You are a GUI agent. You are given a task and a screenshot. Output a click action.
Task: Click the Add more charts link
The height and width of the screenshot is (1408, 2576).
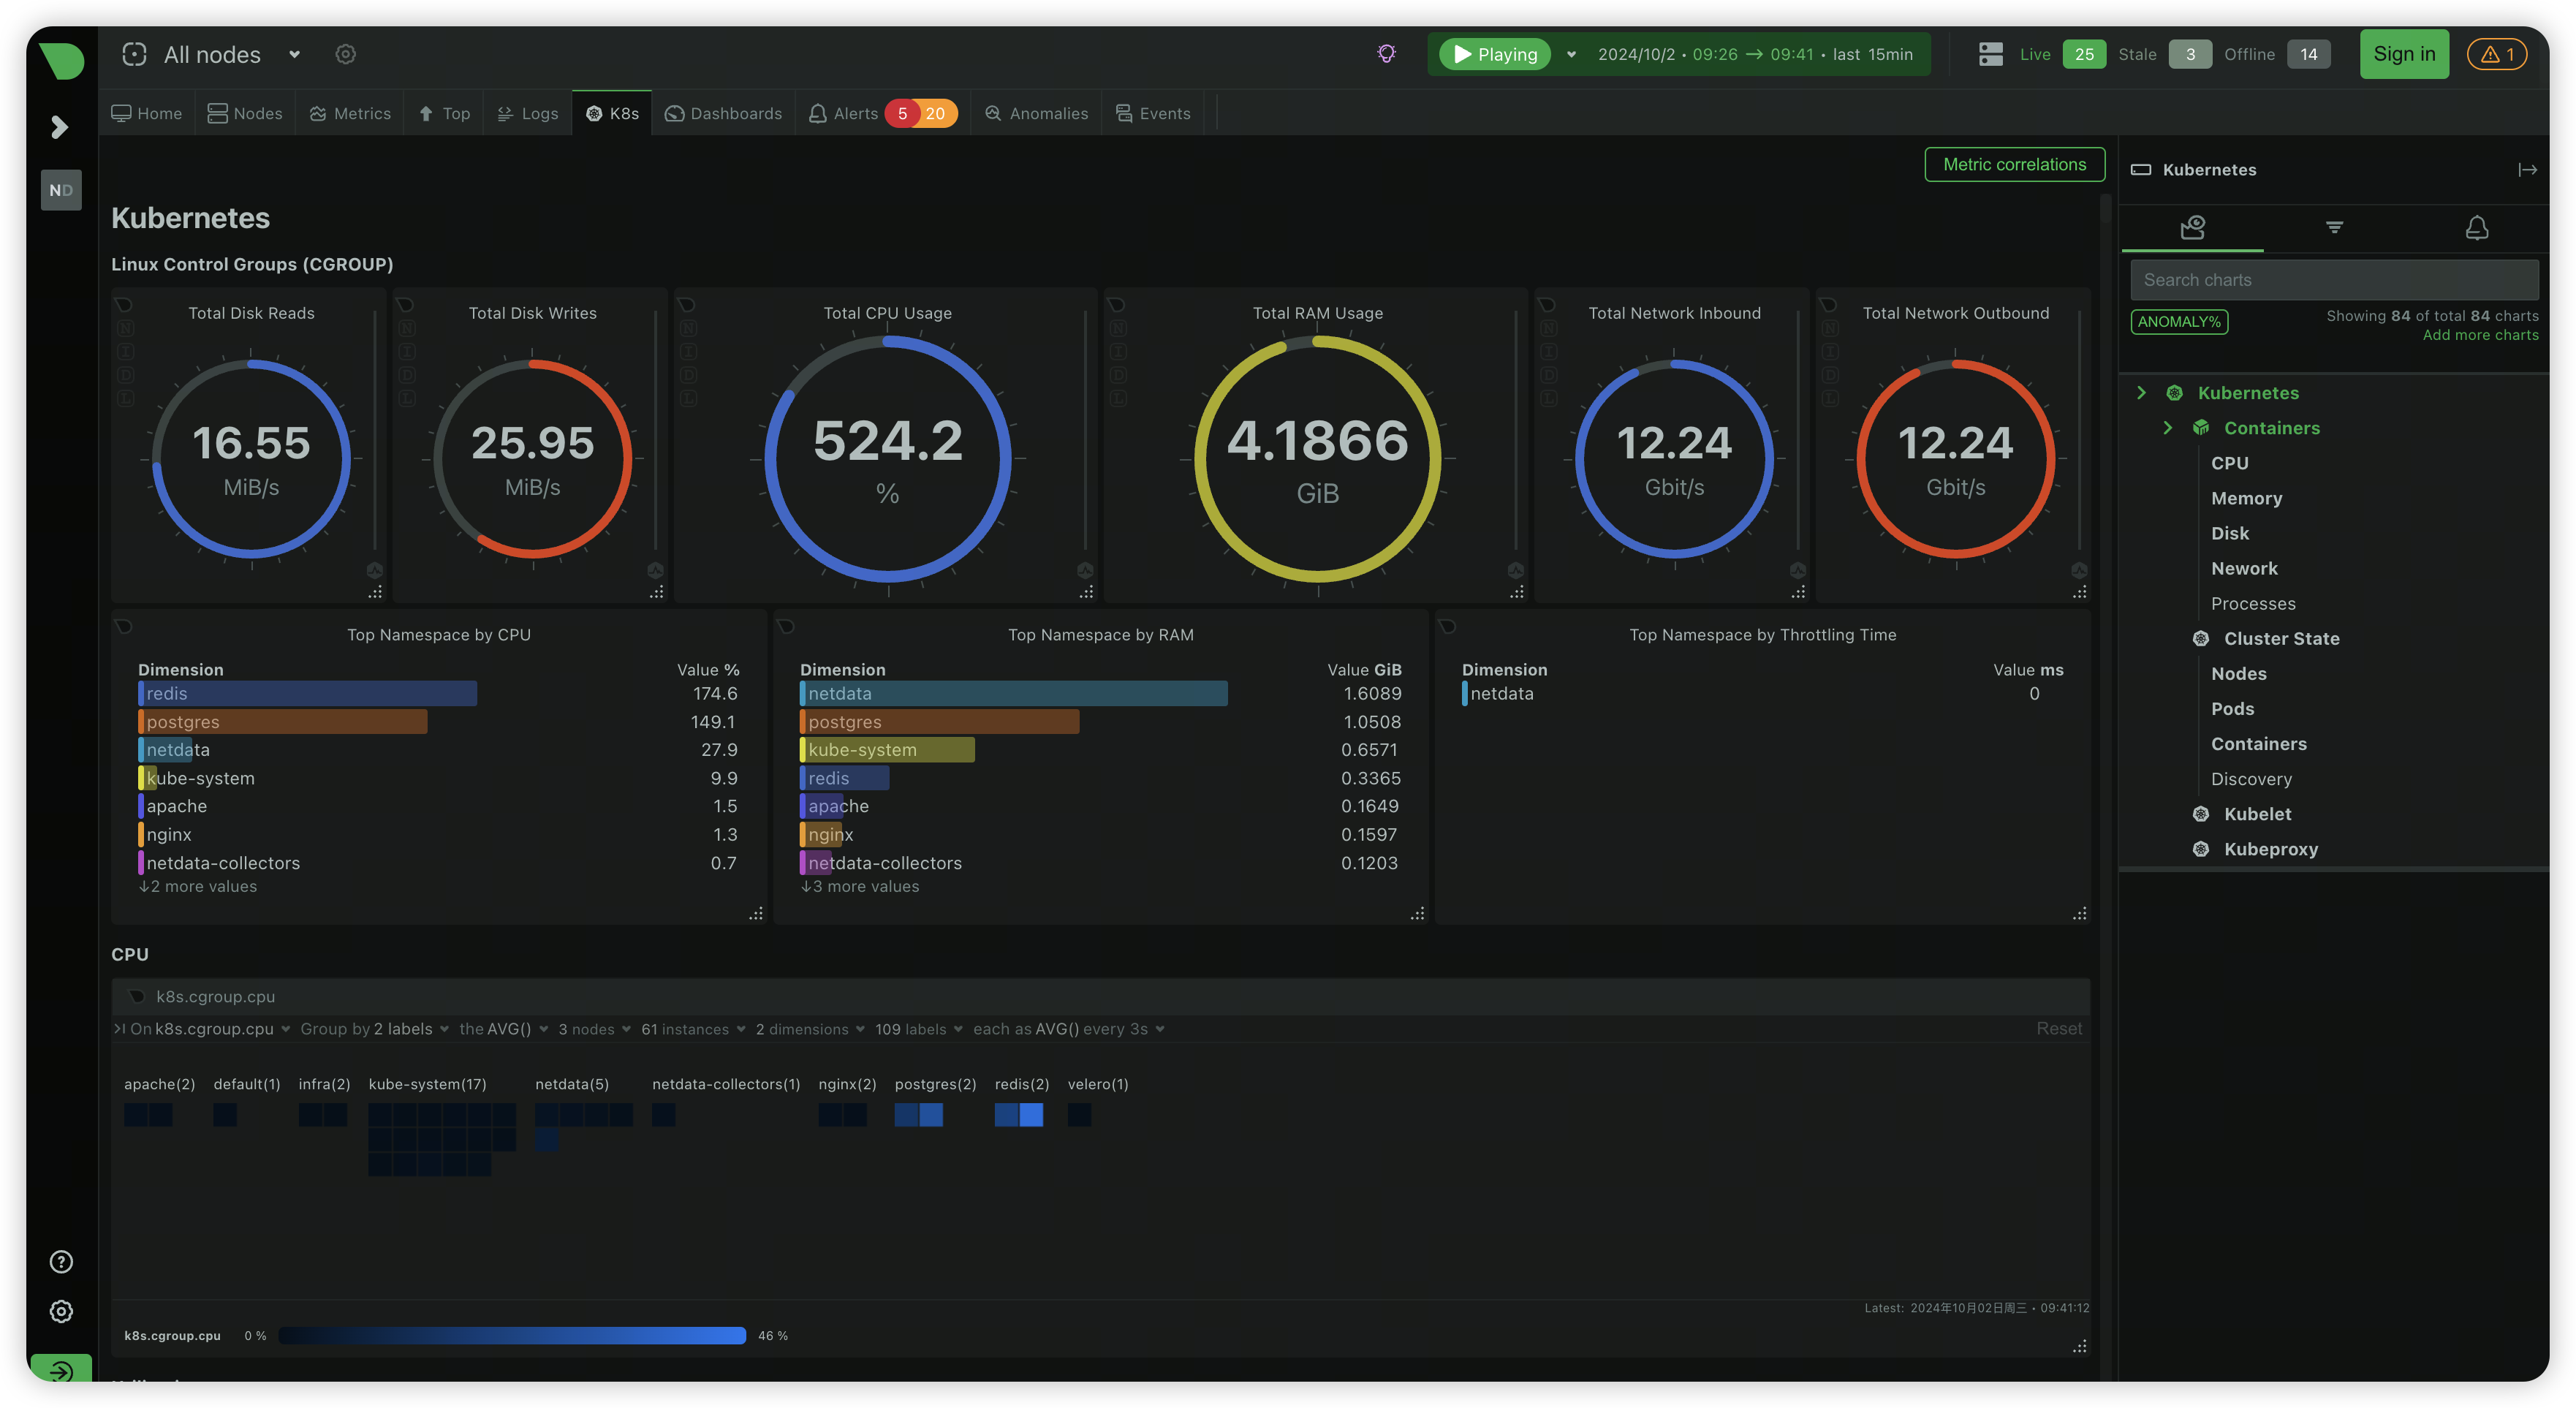tap(2480, 335)
